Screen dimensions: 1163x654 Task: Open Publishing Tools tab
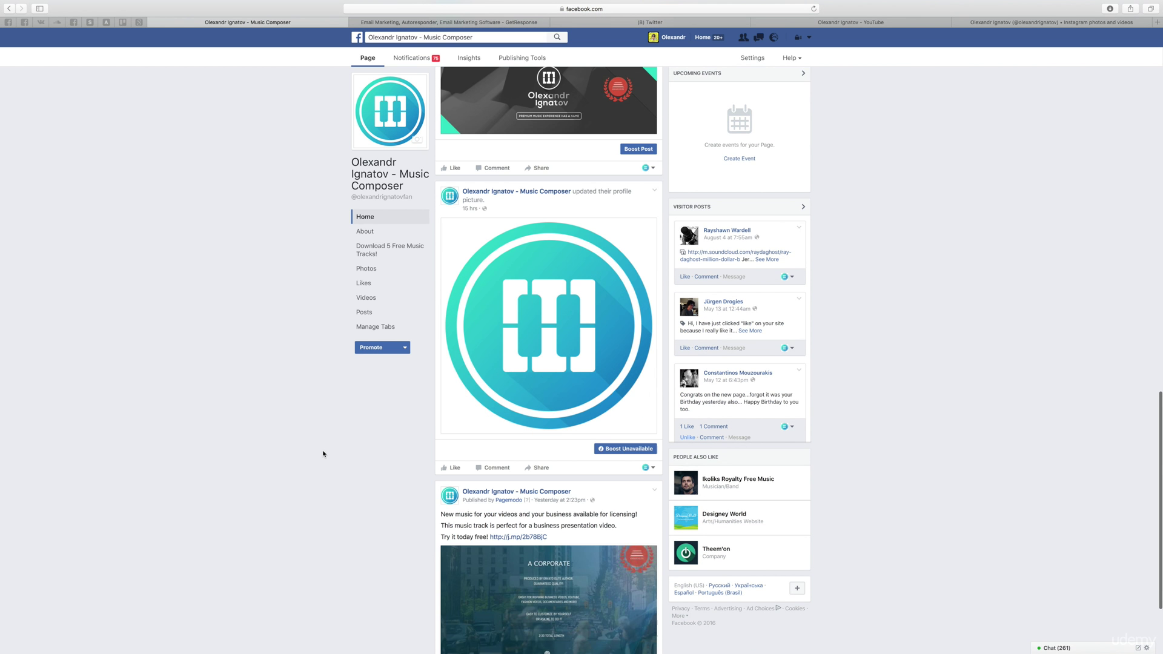[x=522, y=58]
